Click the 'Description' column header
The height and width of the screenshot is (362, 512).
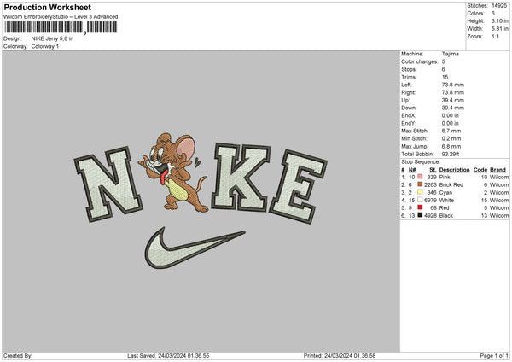coord(454,170)
